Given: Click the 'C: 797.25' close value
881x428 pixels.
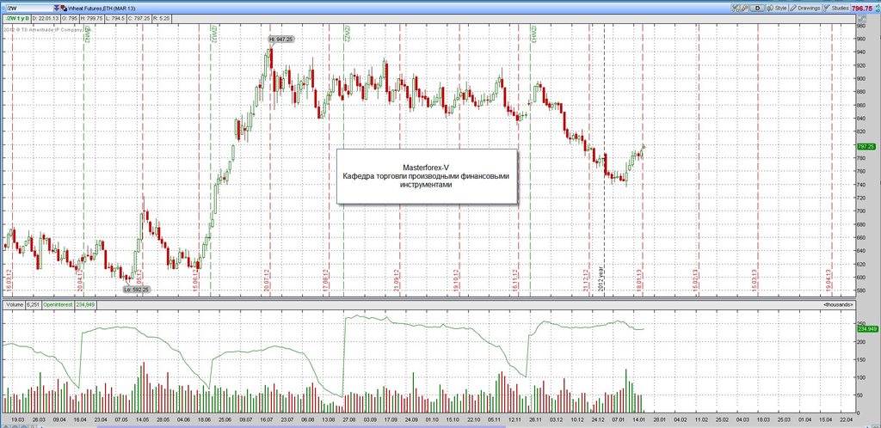Looking at the screenshot, I should pyautogui.click(x=139, y=19).
